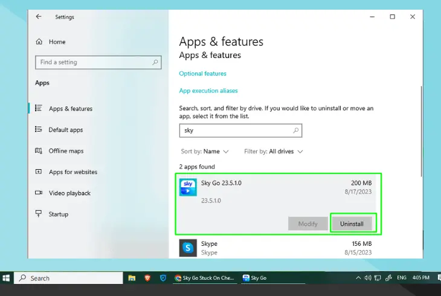Click the 156 MB Skype size
The image size is (441, 296).
361,243
